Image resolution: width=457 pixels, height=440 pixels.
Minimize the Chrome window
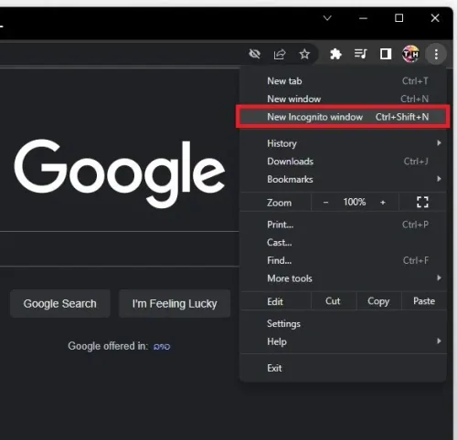(x=363, y=18)
